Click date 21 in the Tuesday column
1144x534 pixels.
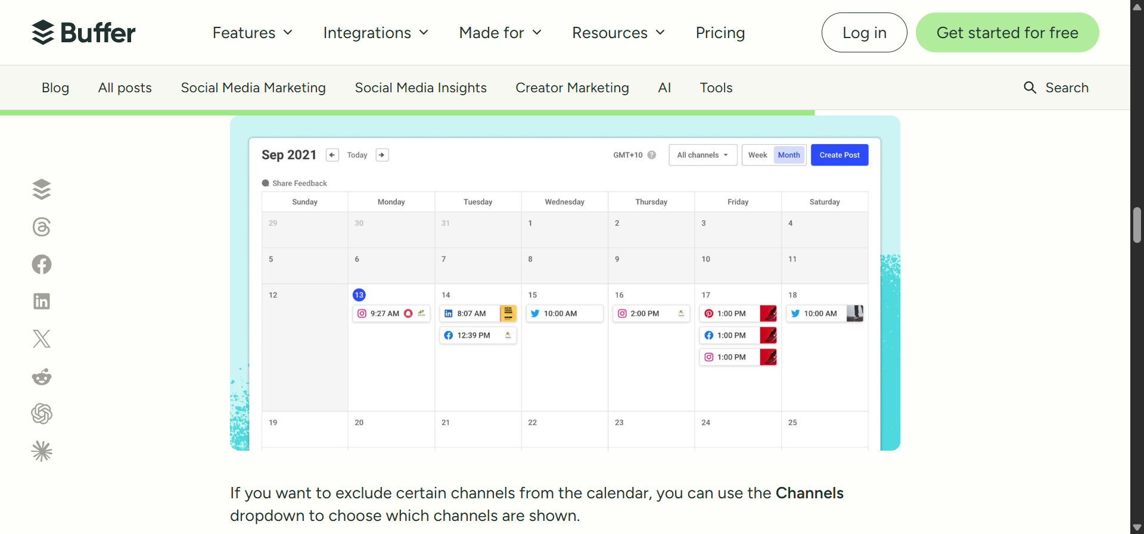click(446, 423)
